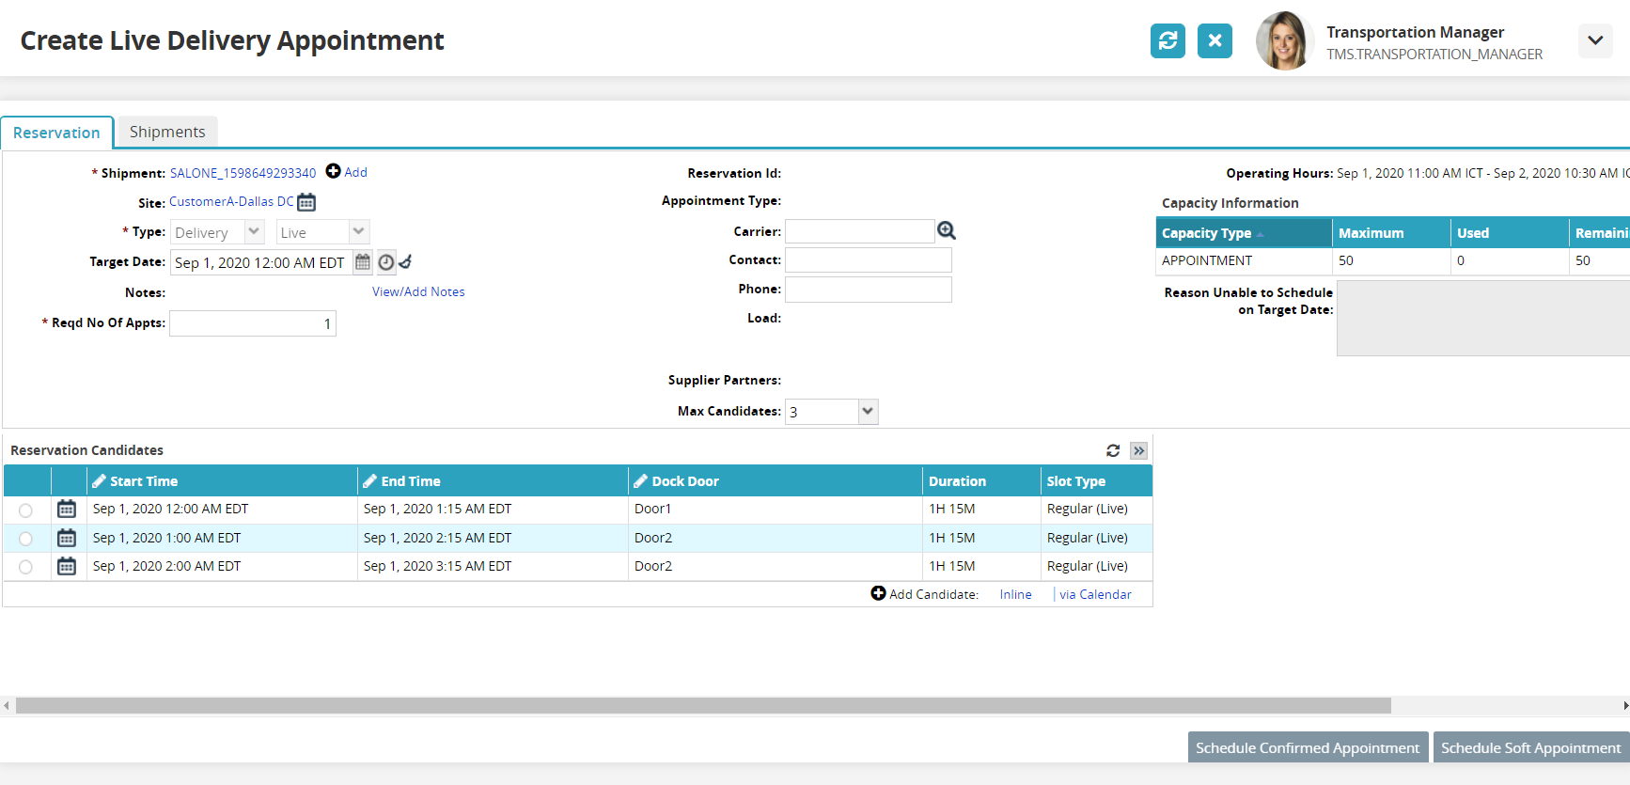Open the View/Add Notes link
1630x785 pixels.
(x=418, y=292)
